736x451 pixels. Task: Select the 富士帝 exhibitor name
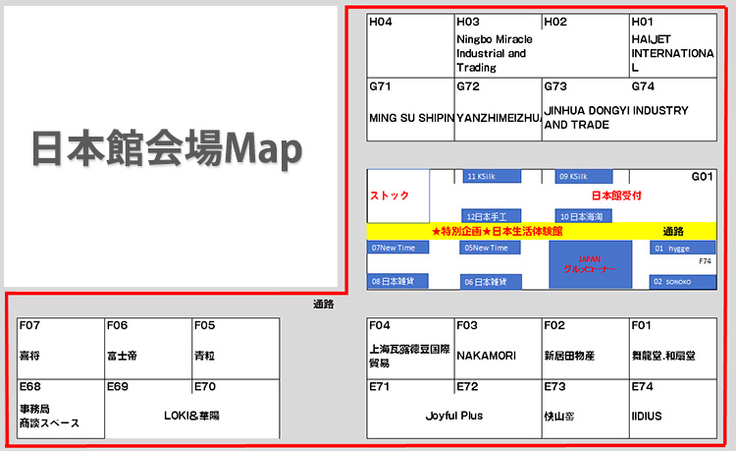coord(122,356)
